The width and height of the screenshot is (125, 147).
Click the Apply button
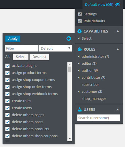pyautogui.click(x=13, y=39)
